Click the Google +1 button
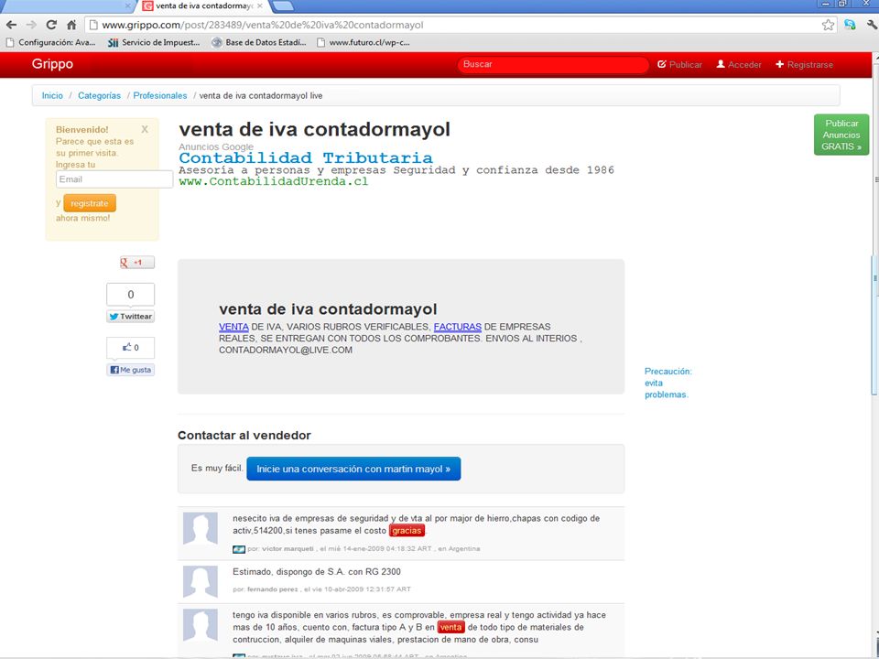Screen dimensions: 879x659 136,263
